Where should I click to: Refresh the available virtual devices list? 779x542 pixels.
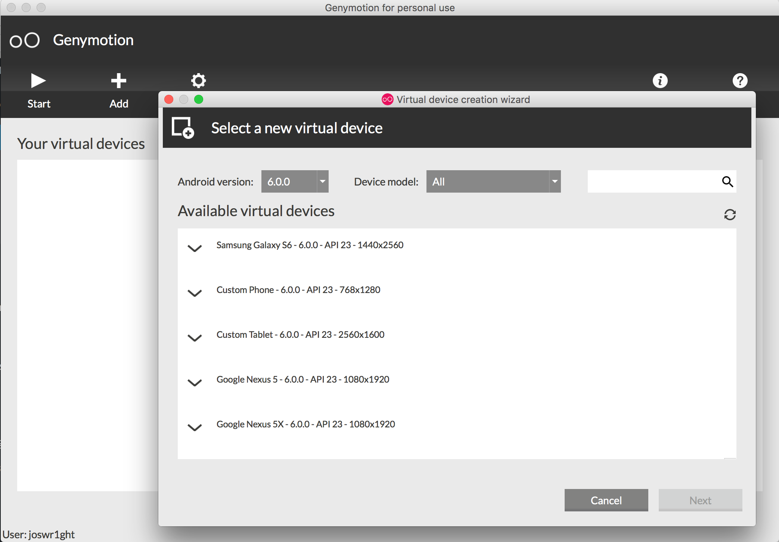730,215
